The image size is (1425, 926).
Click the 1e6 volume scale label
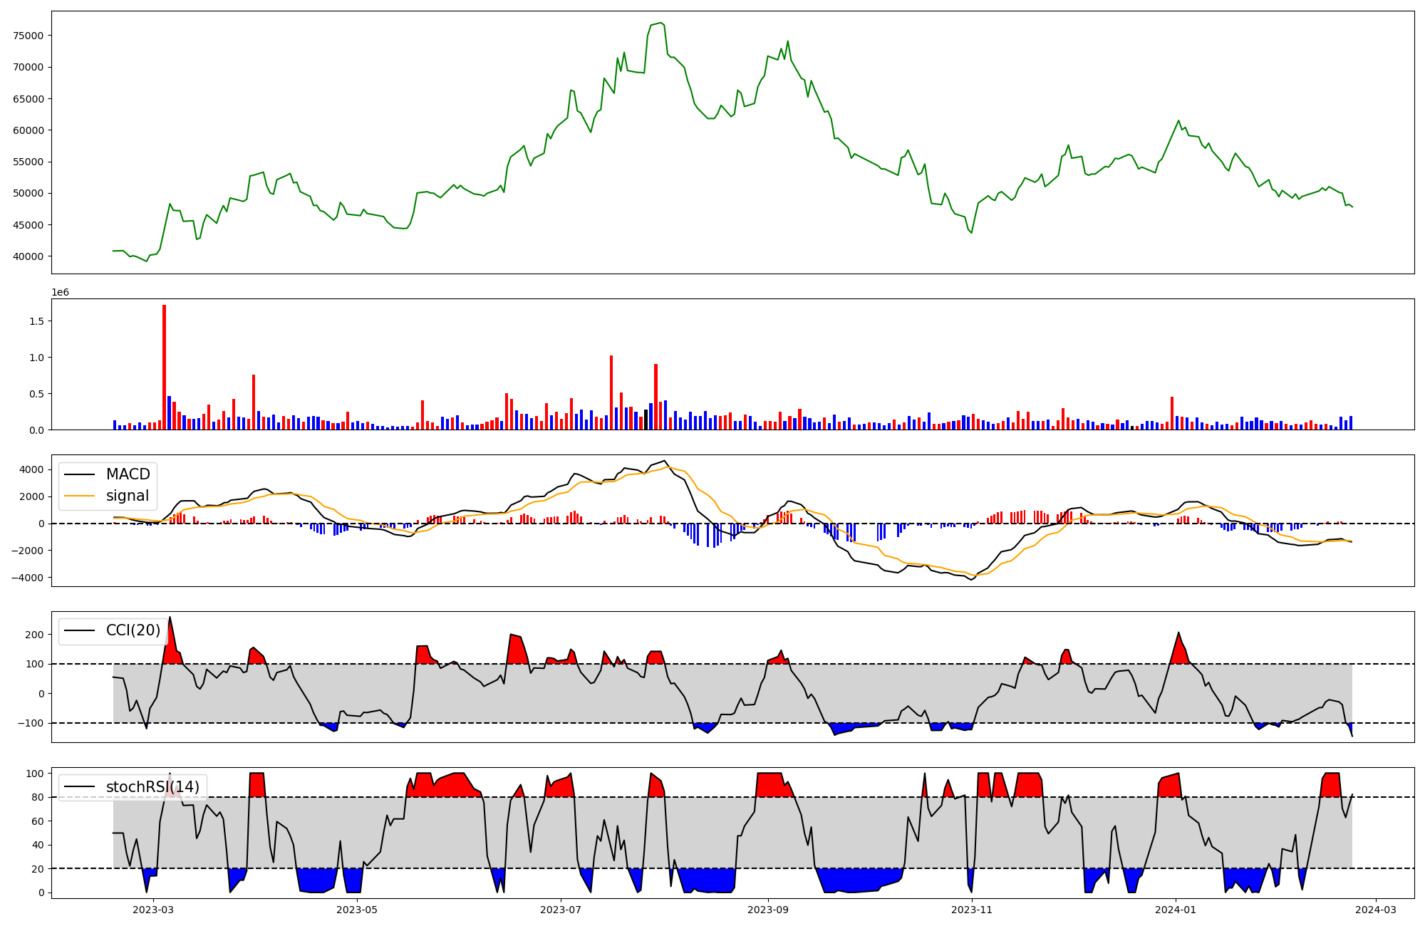60,293
